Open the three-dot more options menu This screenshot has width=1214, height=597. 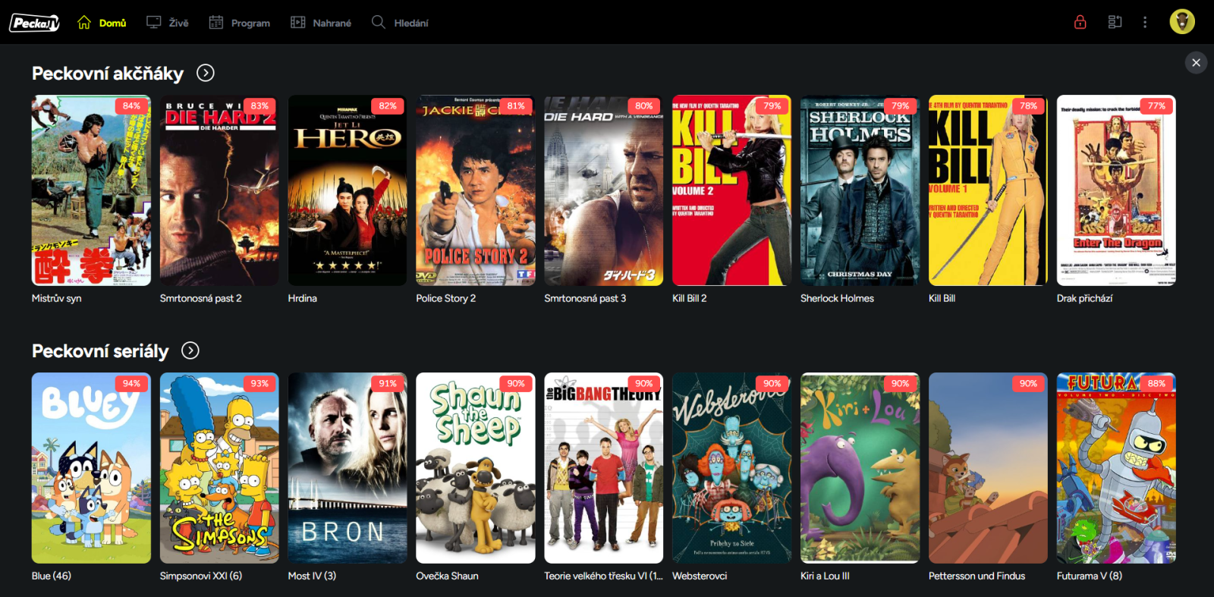1145,22
